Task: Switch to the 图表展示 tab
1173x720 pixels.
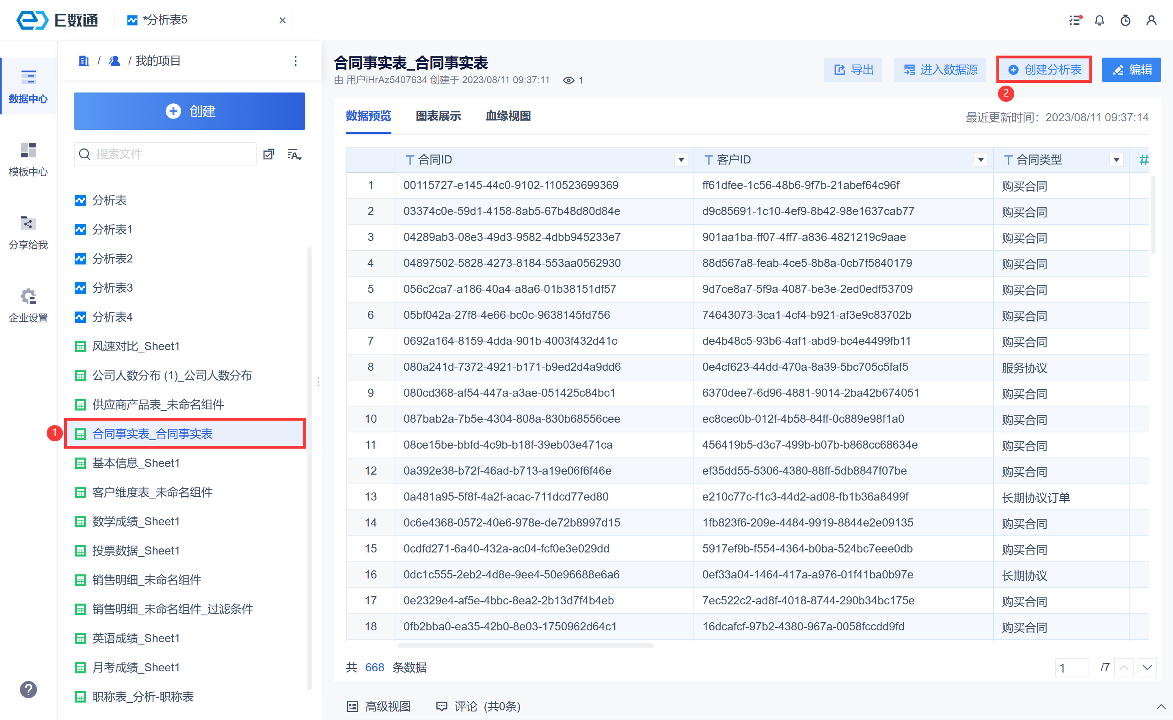Action: [438, 116]
